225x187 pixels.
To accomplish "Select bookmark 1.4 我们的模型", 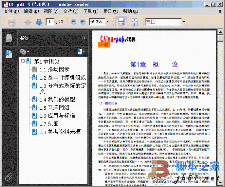I will (x=57, y=99).
